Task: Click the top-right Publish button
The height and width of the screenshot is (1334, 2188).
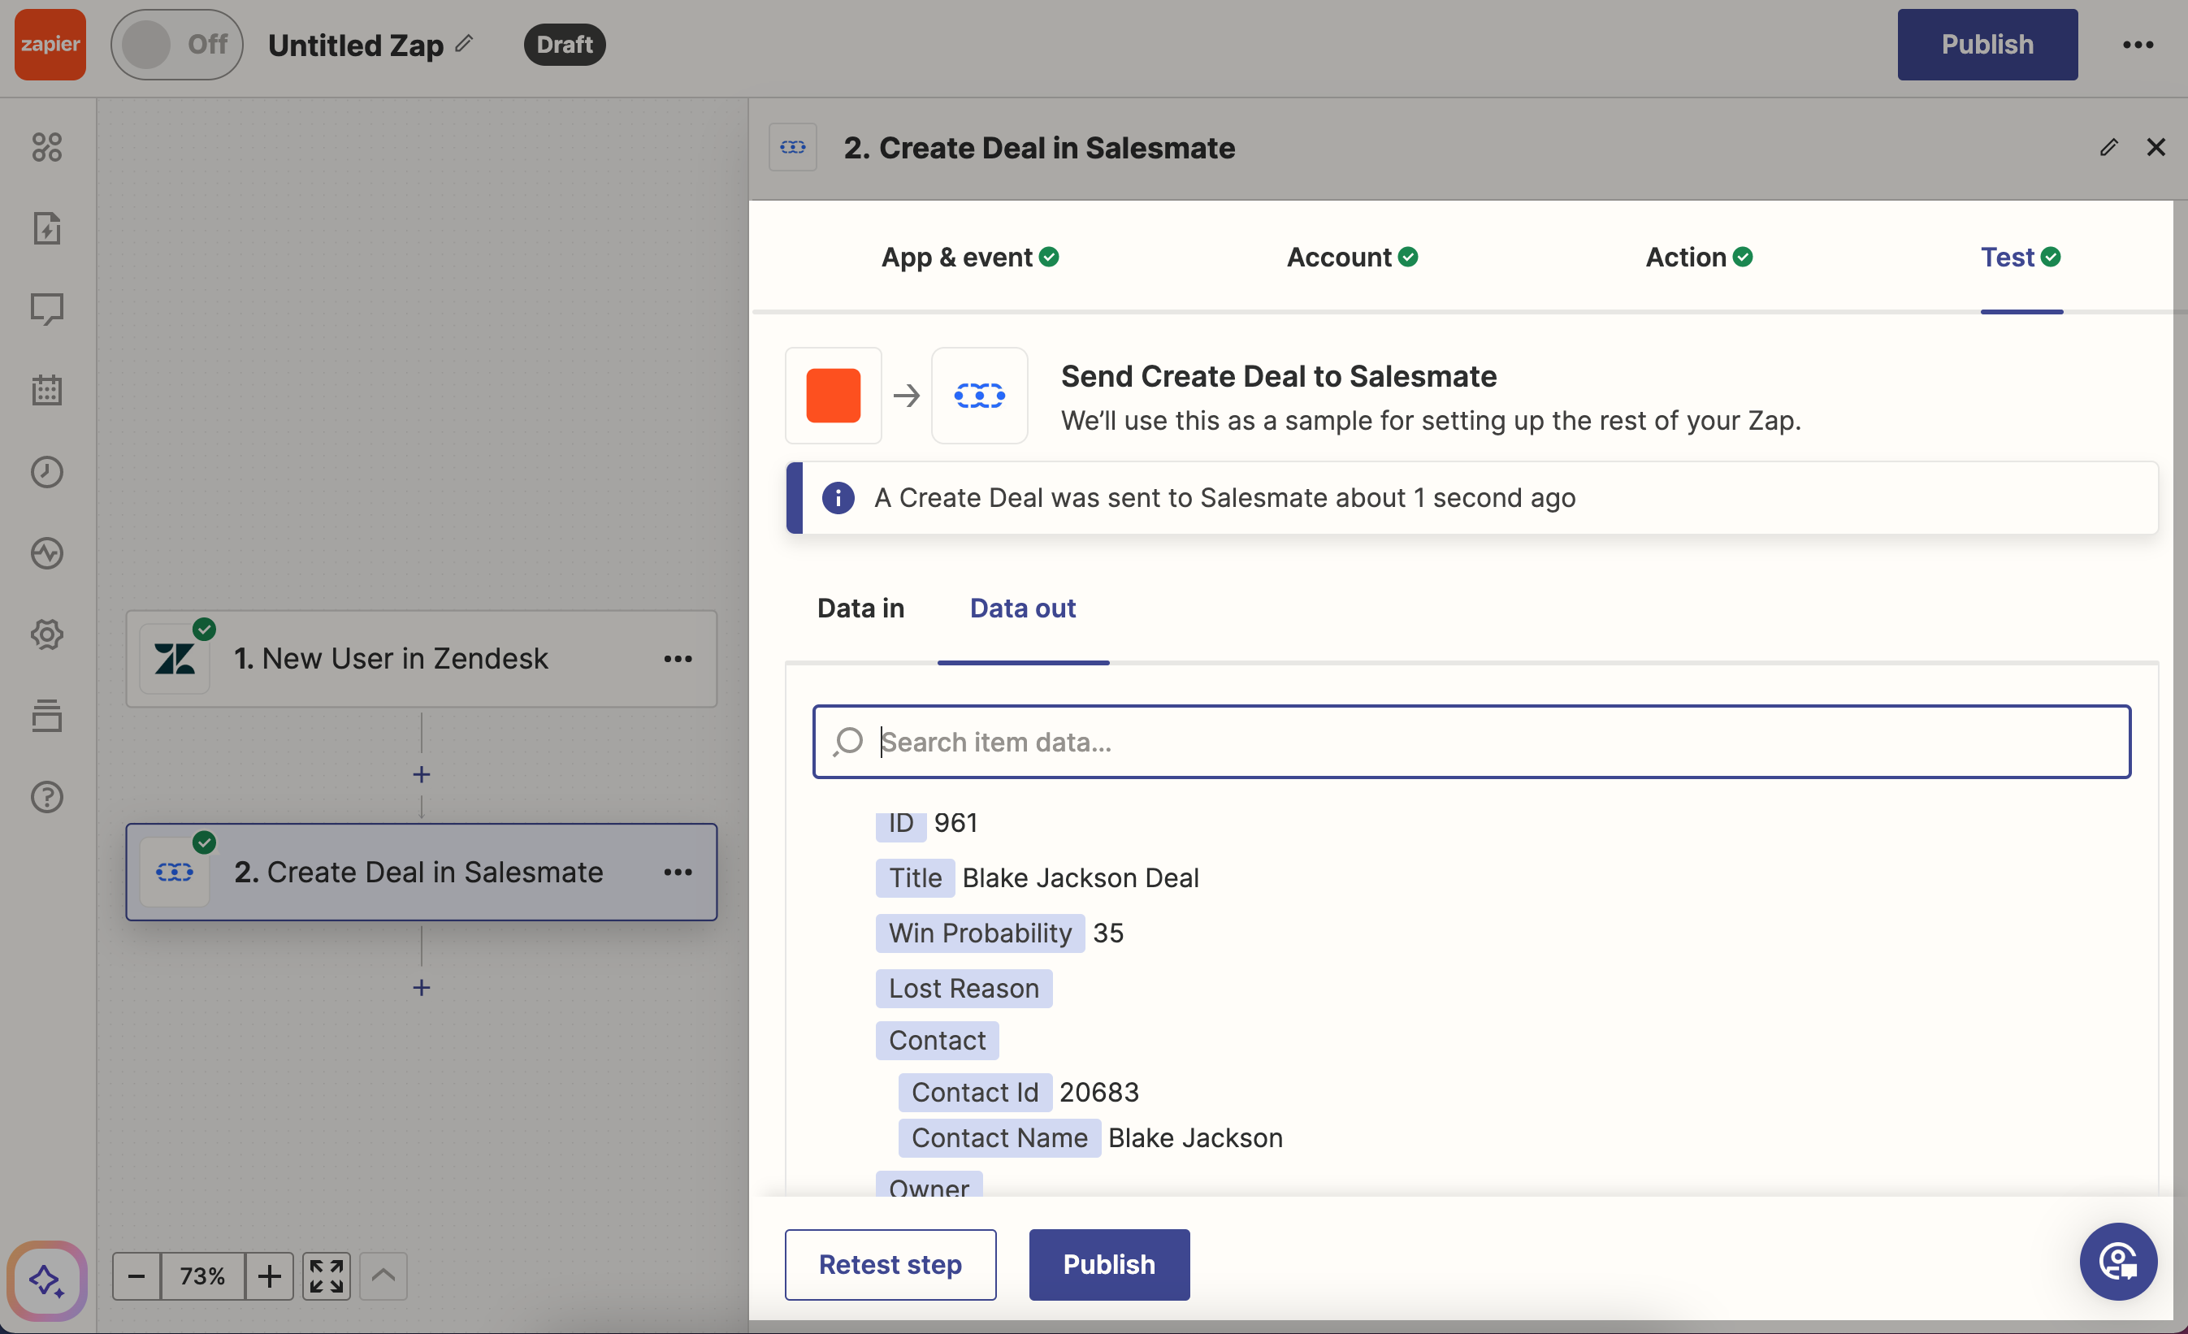Action: (1987, 45)
